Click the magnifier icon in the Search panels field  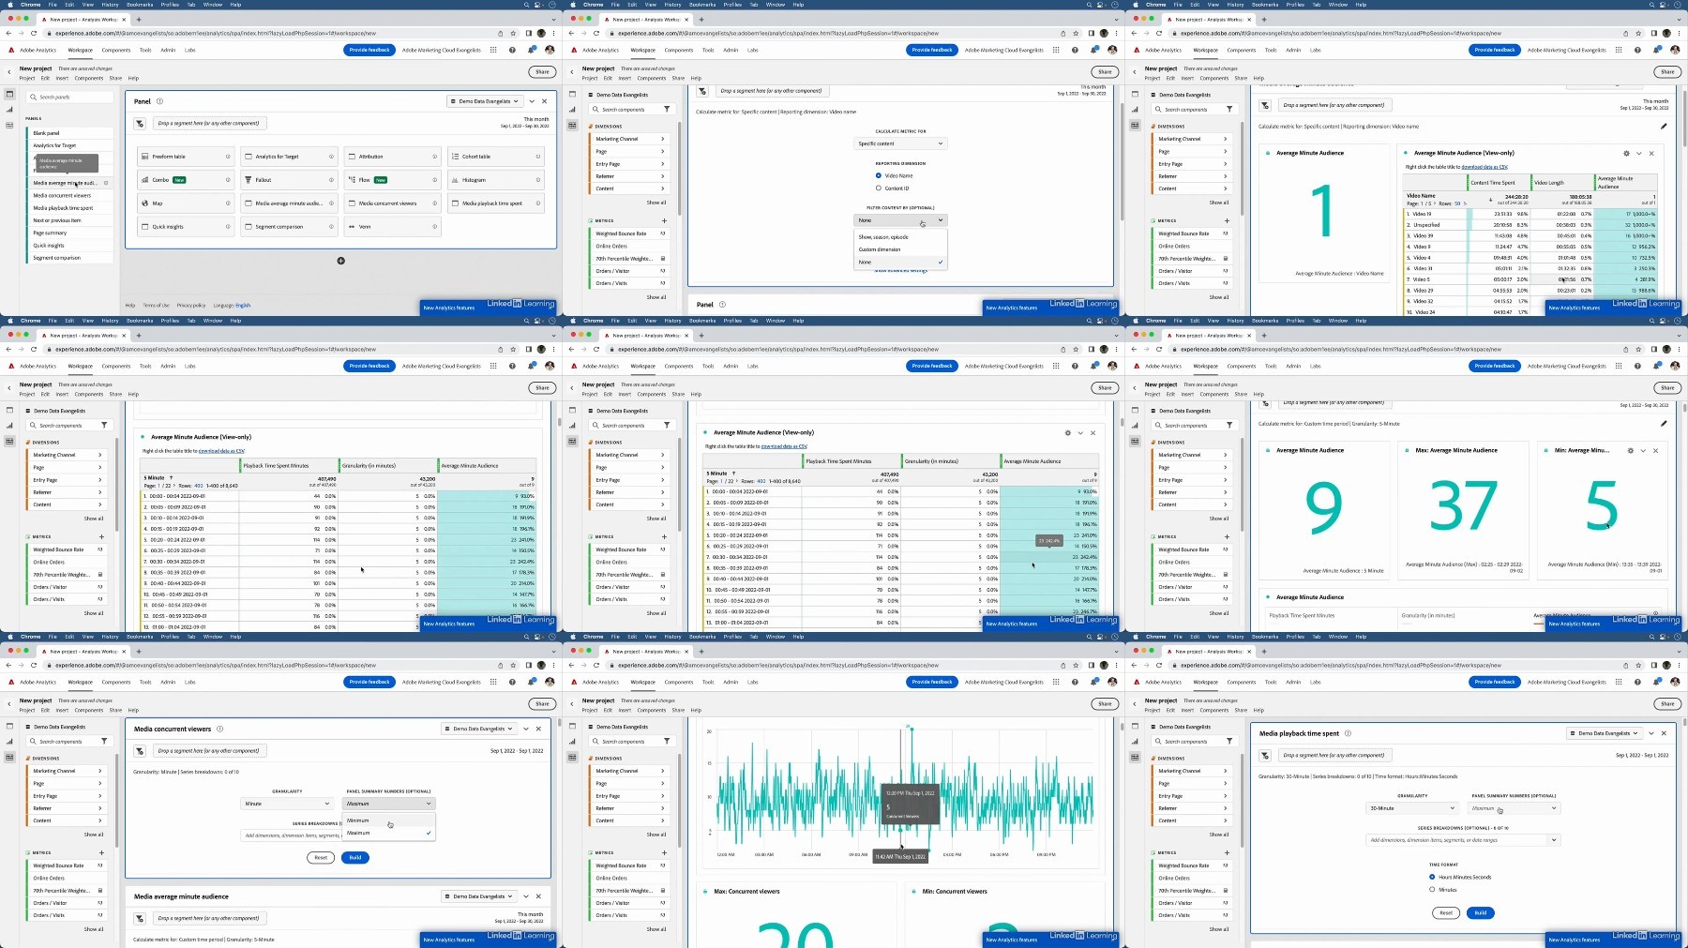(35, 98)
